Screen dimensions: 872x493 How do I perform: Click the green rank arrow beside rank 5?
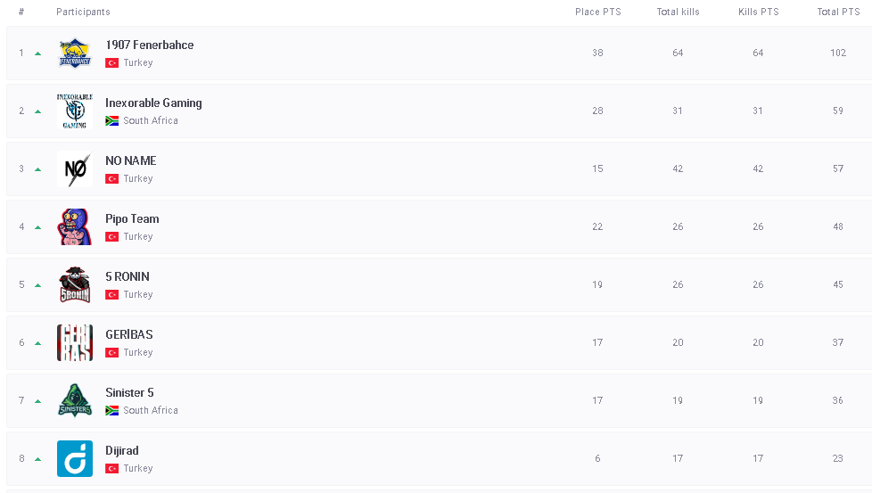coord(38,285)
